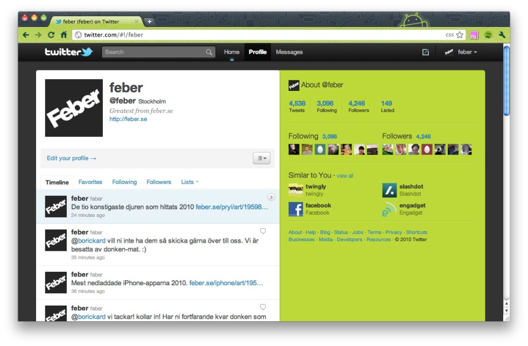
Task: Open new browser tab plus button
Action: coord(149,22)
